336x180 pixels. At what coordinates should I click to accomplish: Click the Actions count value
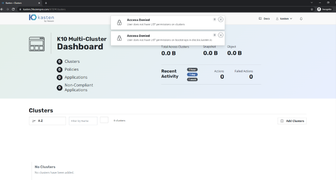[x=222, y=77]
